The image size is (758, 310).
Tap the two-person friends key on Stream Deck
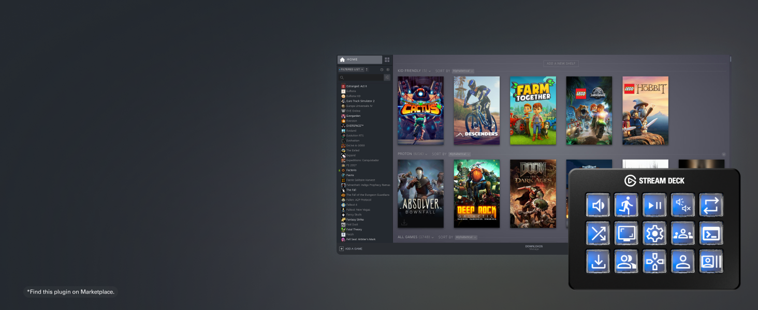(x=626, y=261)
